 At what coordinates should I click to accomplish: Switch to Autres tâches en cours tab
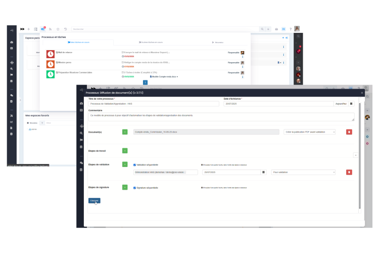pos(151,43)
